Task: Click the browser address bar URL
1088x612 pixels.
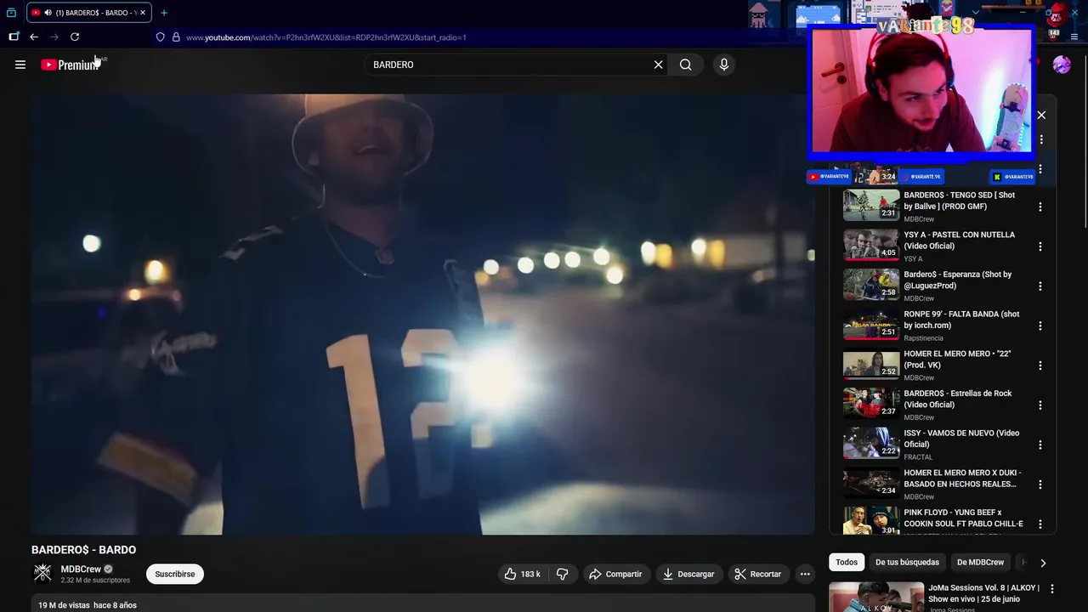Action: tap(326, 37)
